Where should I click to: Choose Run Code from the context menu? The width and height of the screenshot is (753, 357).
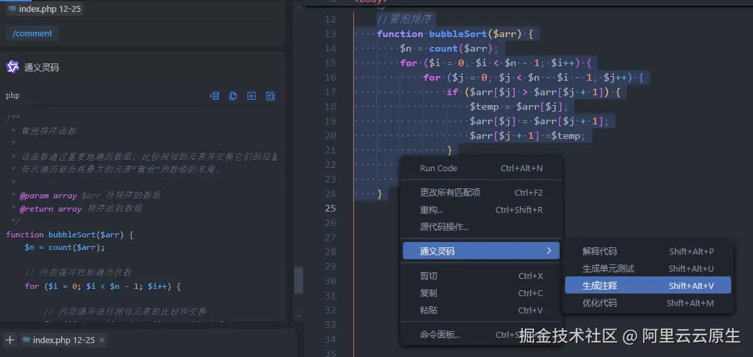coord(481,169)
